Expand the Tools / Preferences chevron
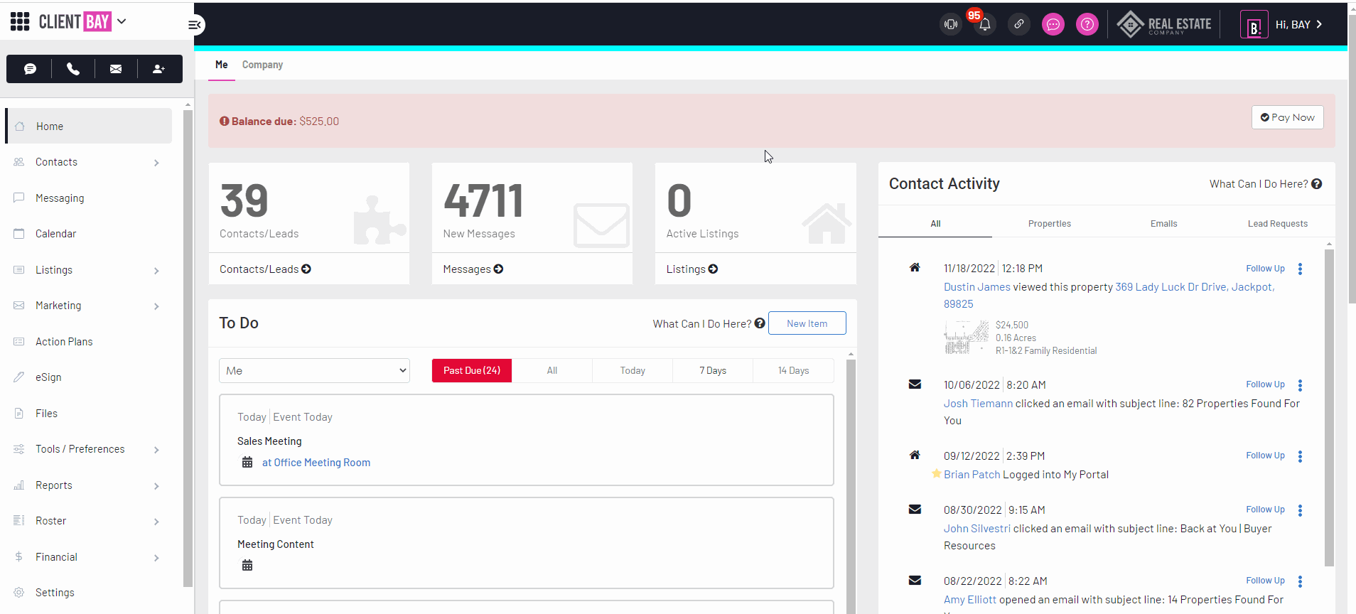This screenshot has width=1356, height=614. click(156, 450)
